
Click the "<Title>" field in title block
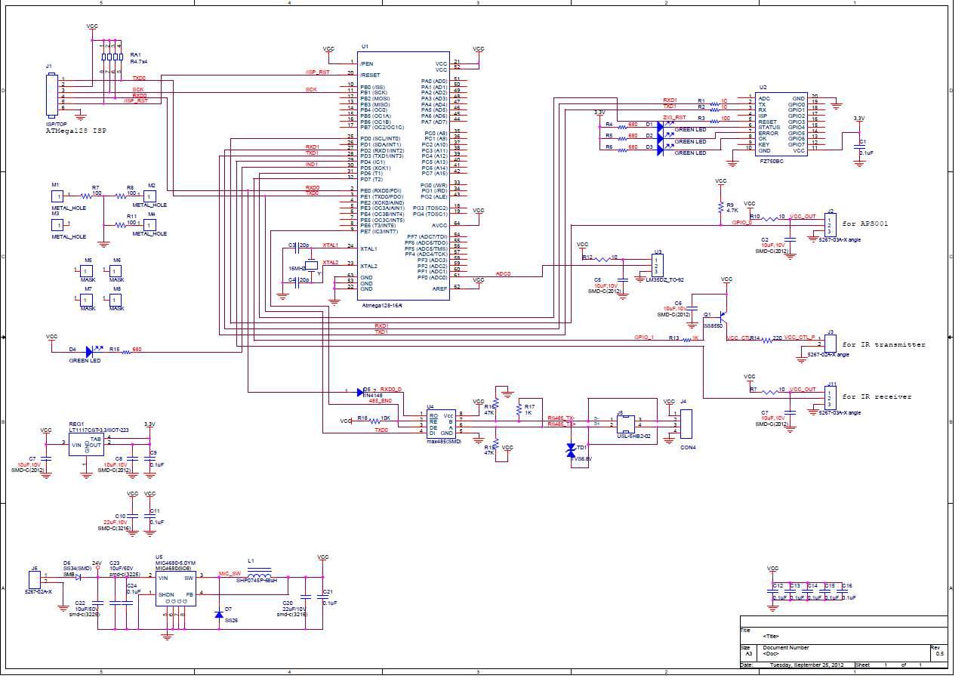(771, 636)
